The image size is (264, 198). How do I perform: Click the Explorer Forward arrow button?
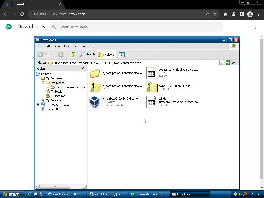tap(61, 54)
